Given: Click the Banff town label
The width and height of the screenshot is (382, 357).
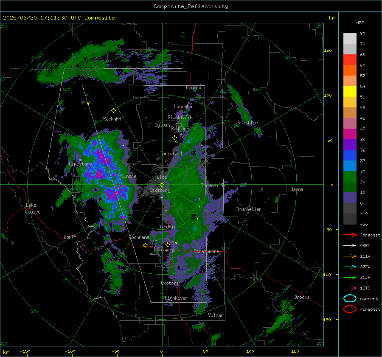Looking at the screenshot, I should point(70,236).
